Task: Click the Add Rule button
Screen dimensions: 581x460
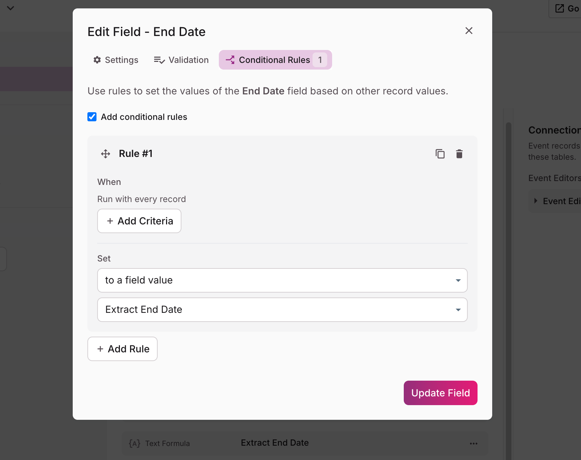Action: pos(122,349)
